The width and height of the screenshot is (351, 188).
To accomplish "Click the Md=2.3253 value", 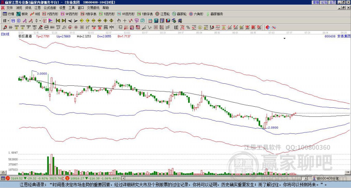I will pos(84,36).
